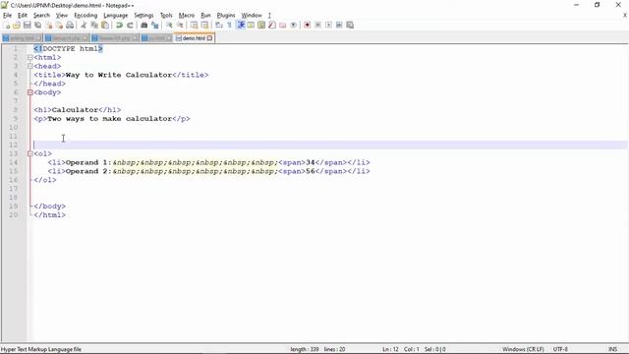Toggle synchronized horizontal scrolling
Screen dimensions: 629x354
point(204,25)
